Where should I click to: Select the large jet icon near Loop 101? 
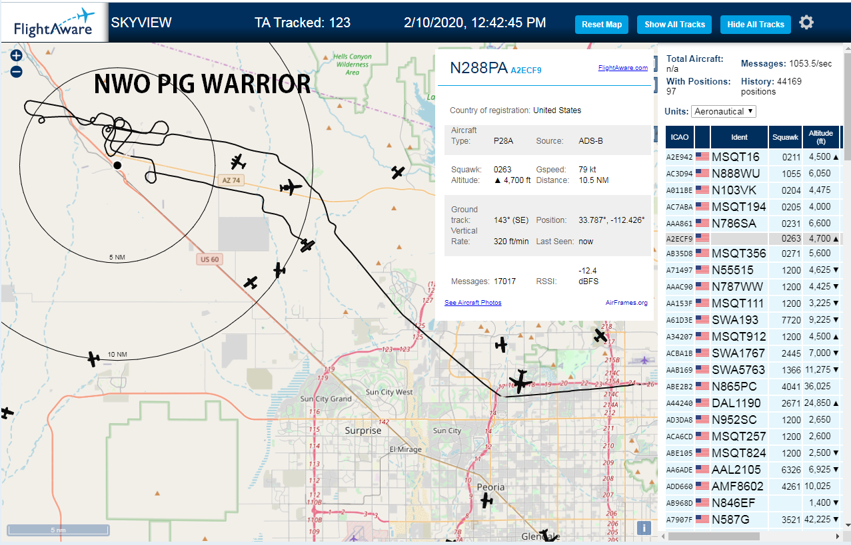point(520,382)
